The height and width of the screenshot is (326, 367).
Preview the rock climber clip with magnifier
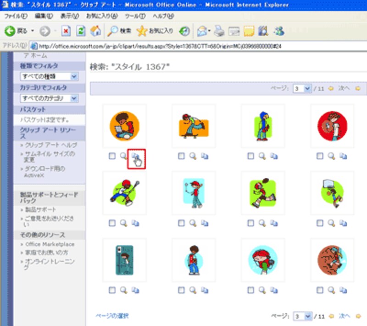click(x=331, y=290)
